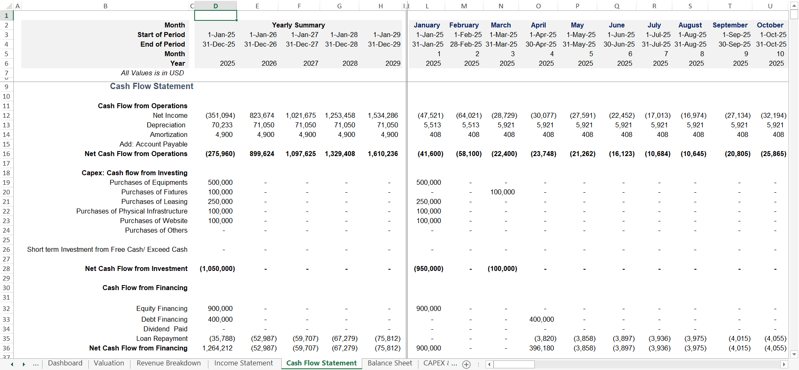Viewport: 799px width, 370px height.
Task: Click 2025 Net Investment (1,050,000)
Action: click(217, 268)
